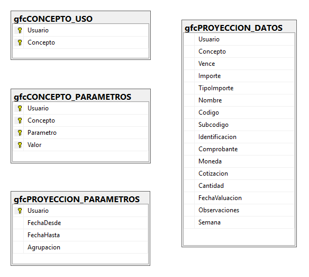Click the key icon for Concepto in gfcCONCEPTO_PARAMETROS
Viewport: 309px width, 277px height.
tap(20, 120)
